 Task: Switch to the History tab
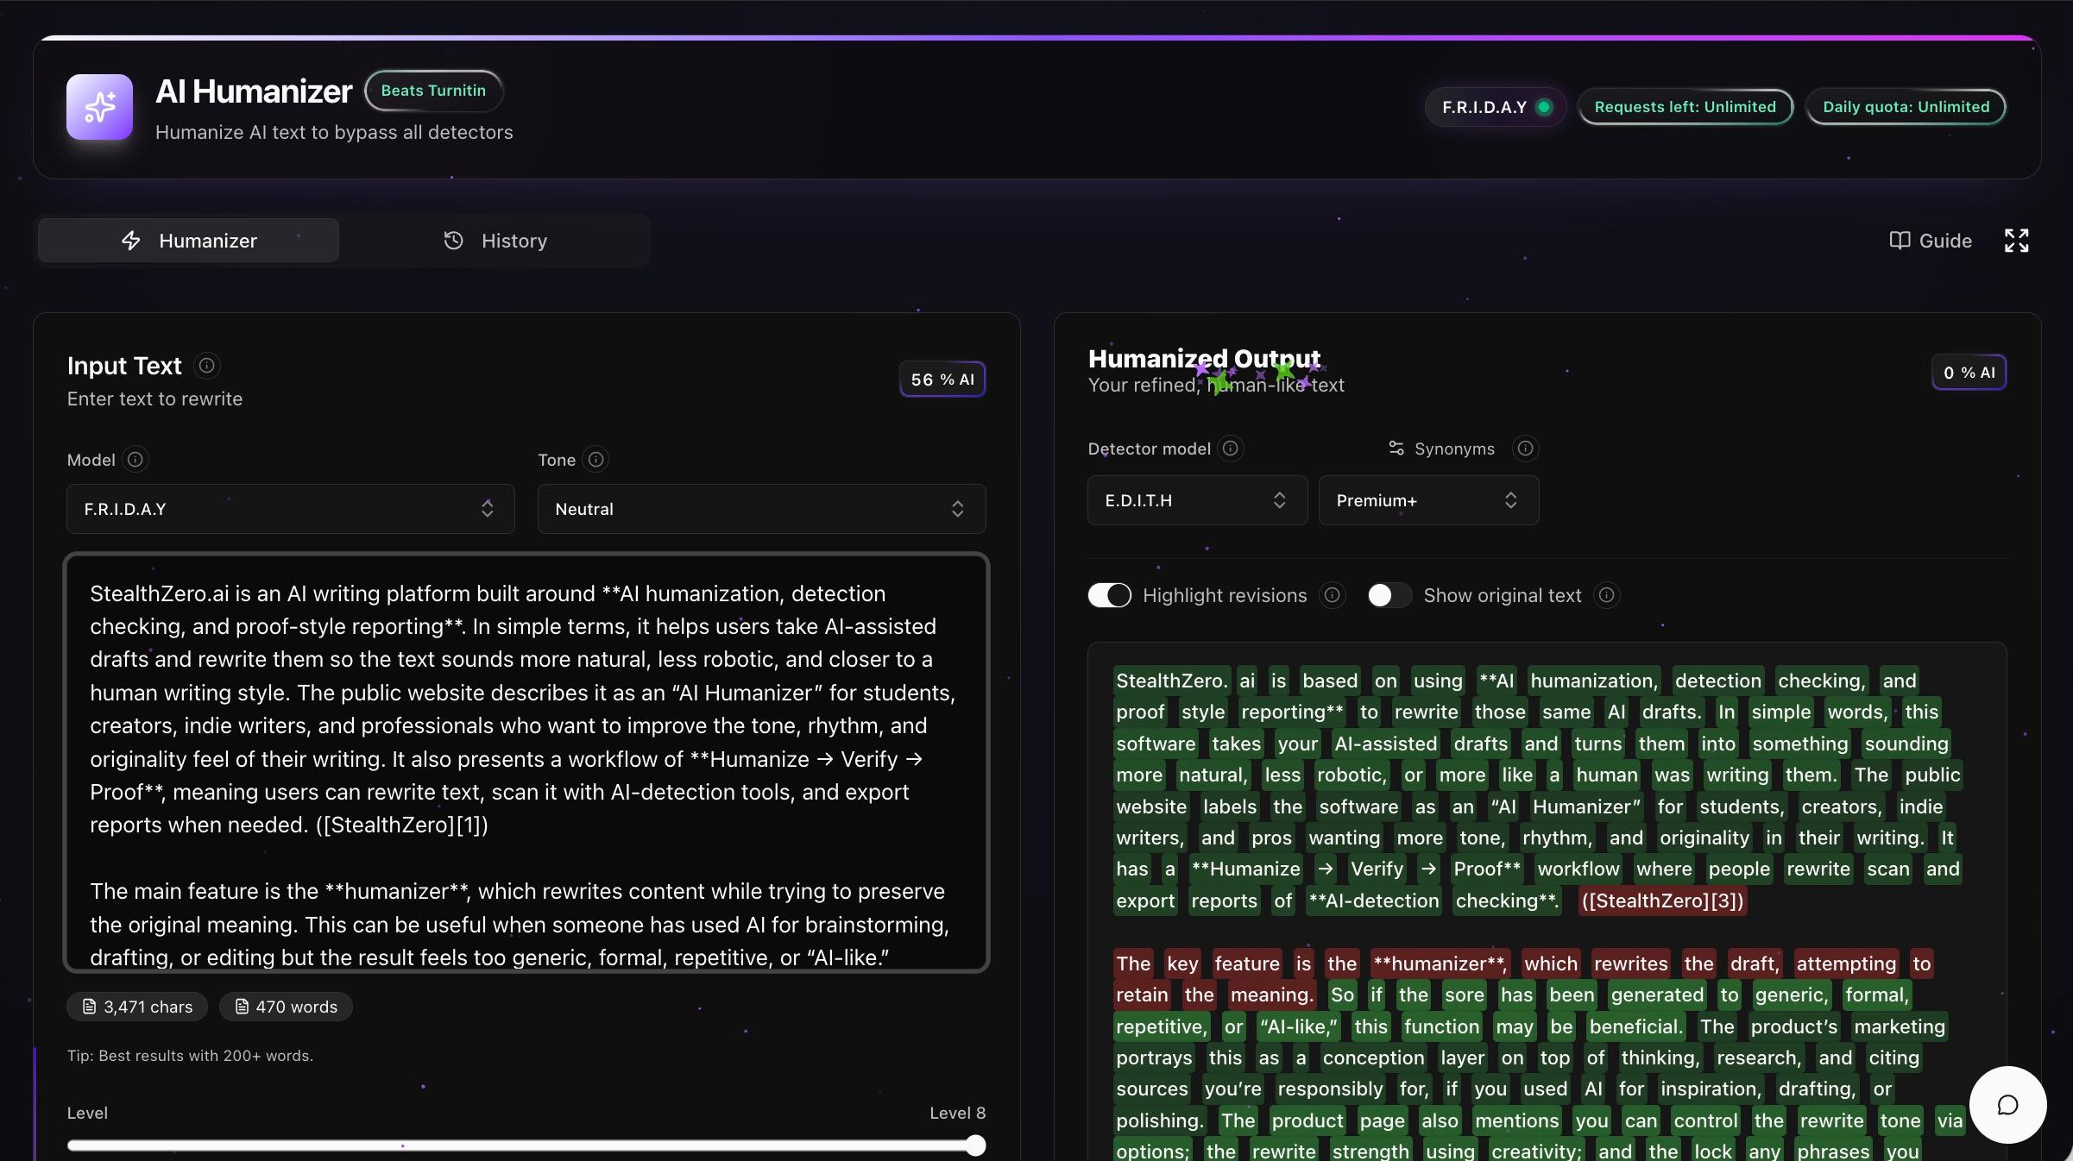[x=495, y=241]
